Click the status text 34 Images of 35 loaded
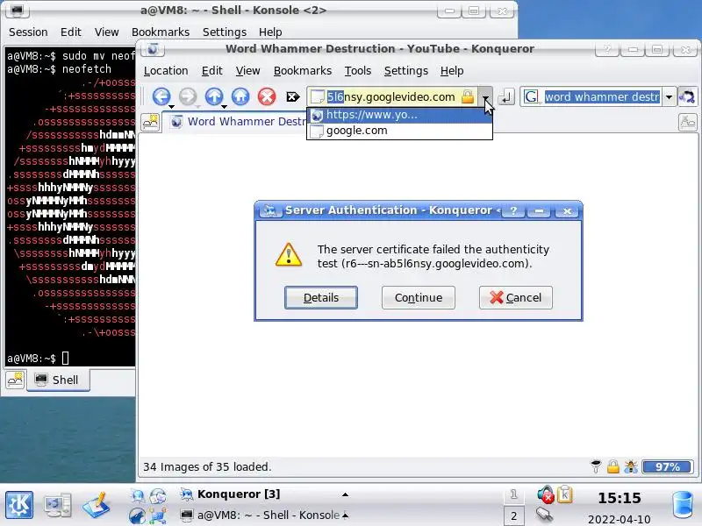The image size is (702, 526). [x=207, y=466]
